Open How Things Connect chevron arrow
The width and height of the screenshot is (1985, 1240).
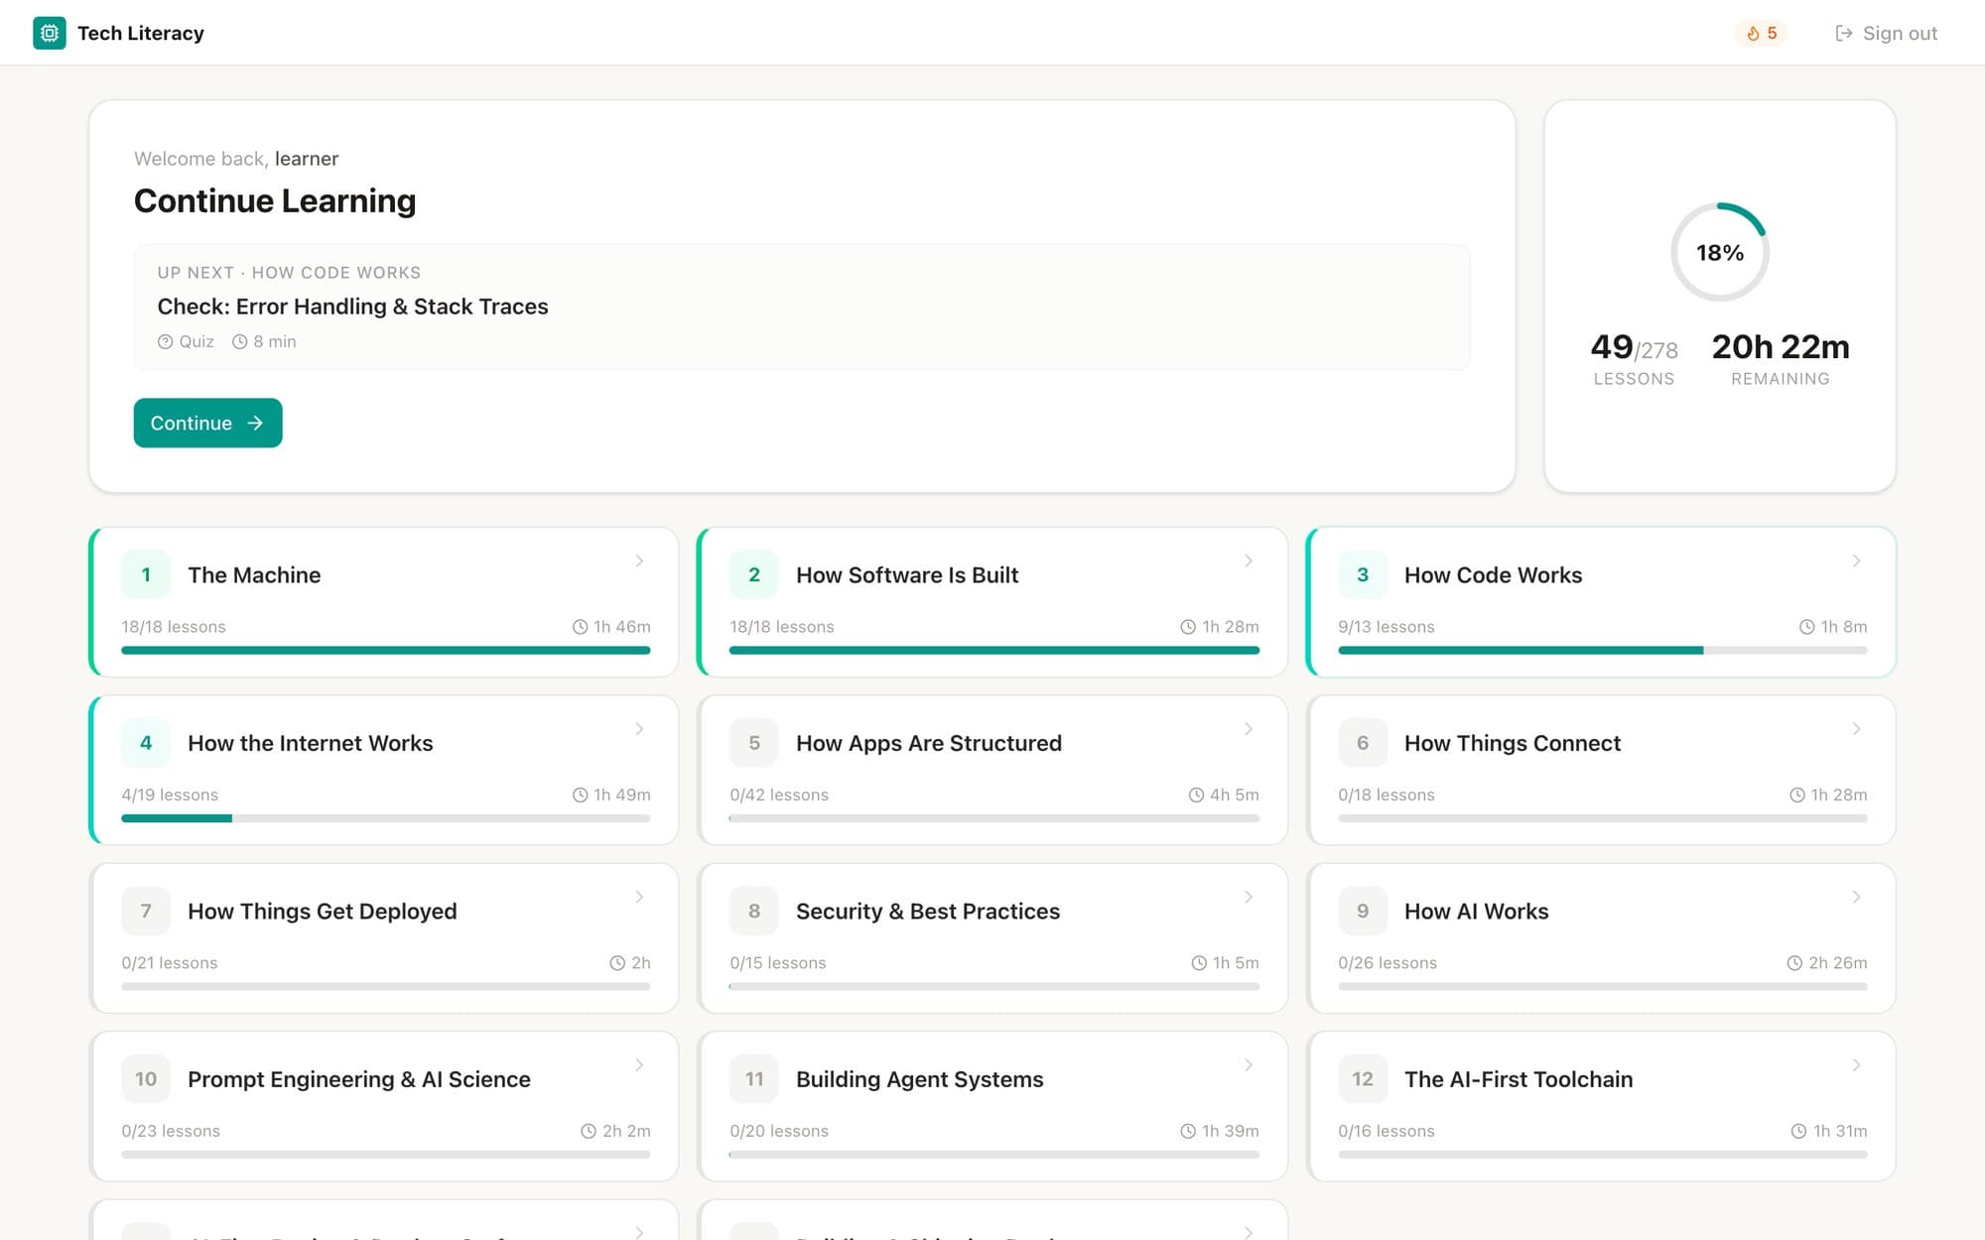pyautogui.click(x=1856, y=729)
